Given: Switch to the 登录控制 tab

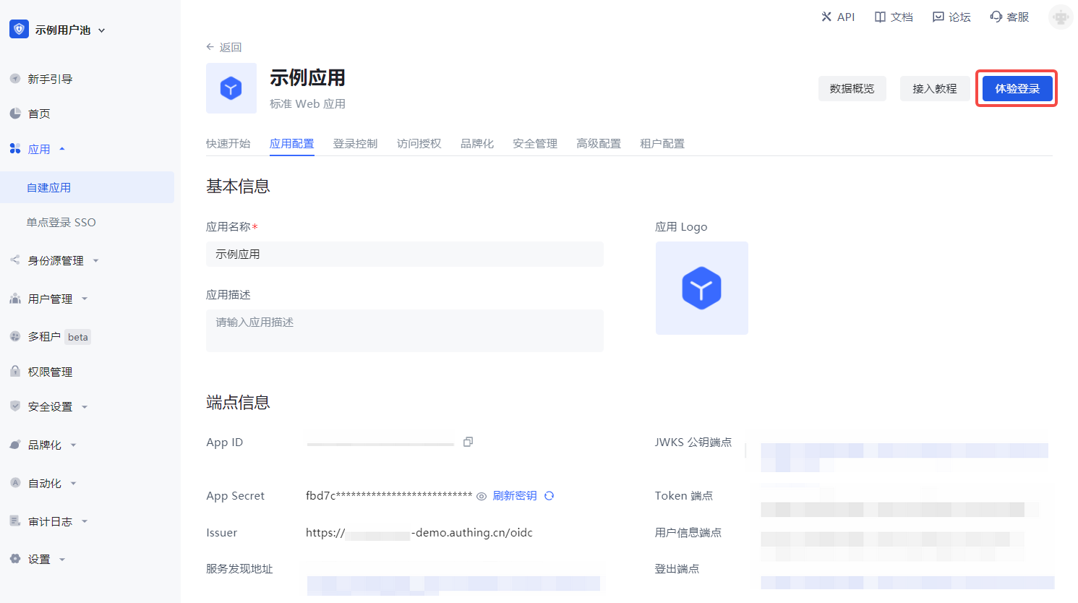Looking at the screenshot, I should point(355,143).
